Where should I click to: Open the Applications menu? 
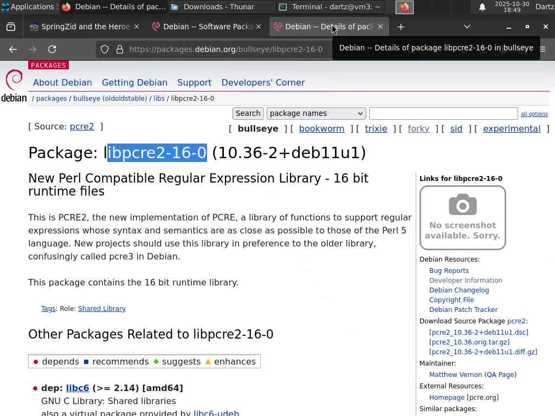pos(28,7)
